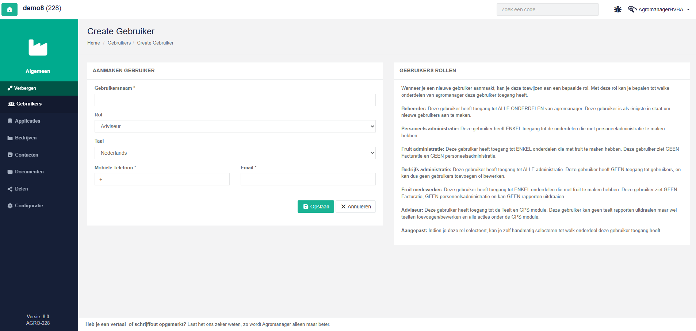The image size is (696, 331).
Task: Focus the 'Zoek een code' search box
Action: point(547,9)
